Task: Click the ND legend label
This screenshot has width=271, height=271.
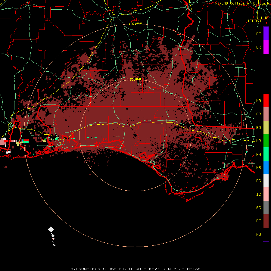Action: (258, 235)
